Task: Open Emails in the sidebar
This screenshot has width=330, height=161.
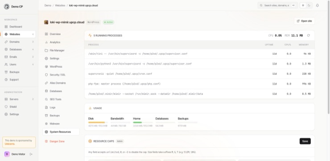Action: [x=19, y=57]
